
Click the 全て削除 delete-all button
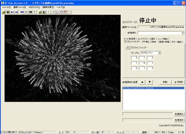point(179,82)
